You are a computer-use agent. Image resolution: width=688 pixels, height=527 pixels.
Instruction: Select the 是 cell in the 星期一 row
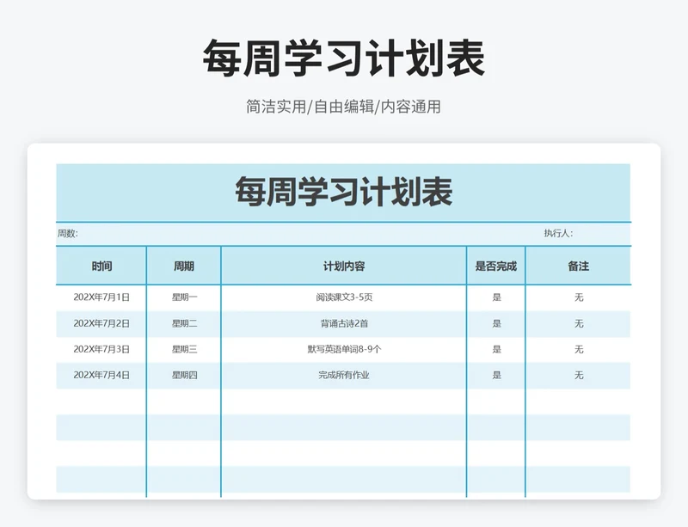click(496, 297)
